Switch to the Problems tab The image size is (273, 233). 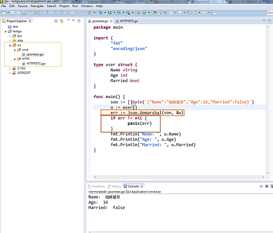pyautogui.click(x=98, y=186)
